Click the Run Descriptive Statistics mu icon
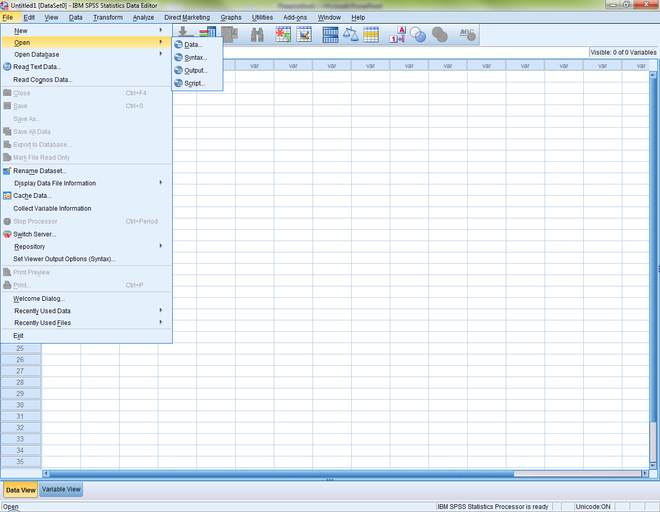 point(229,35)
